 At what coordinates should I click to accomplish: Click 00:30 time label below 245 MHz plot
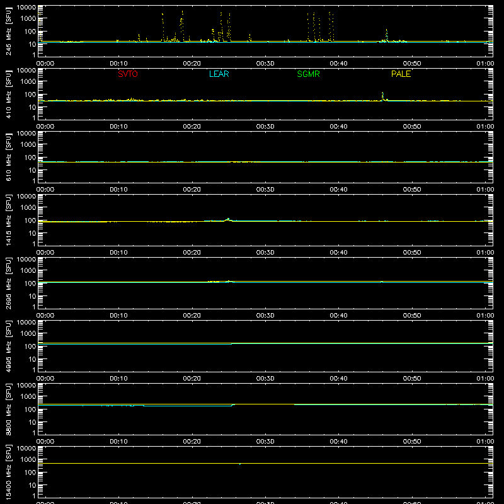click(x=265, y=64)
